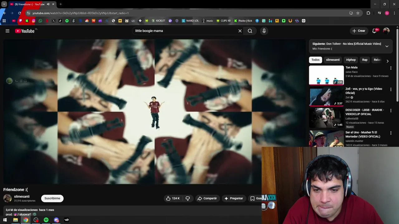Screen dimensions: 399x224
Task: Open the Preguntar AI button
Action: coord(233,198)
